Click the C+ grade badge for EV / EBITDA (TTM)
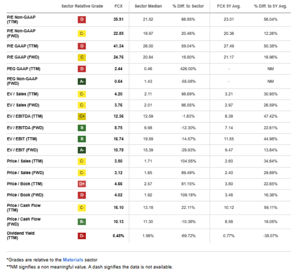 pyautogui.click(x=82, y=116)
